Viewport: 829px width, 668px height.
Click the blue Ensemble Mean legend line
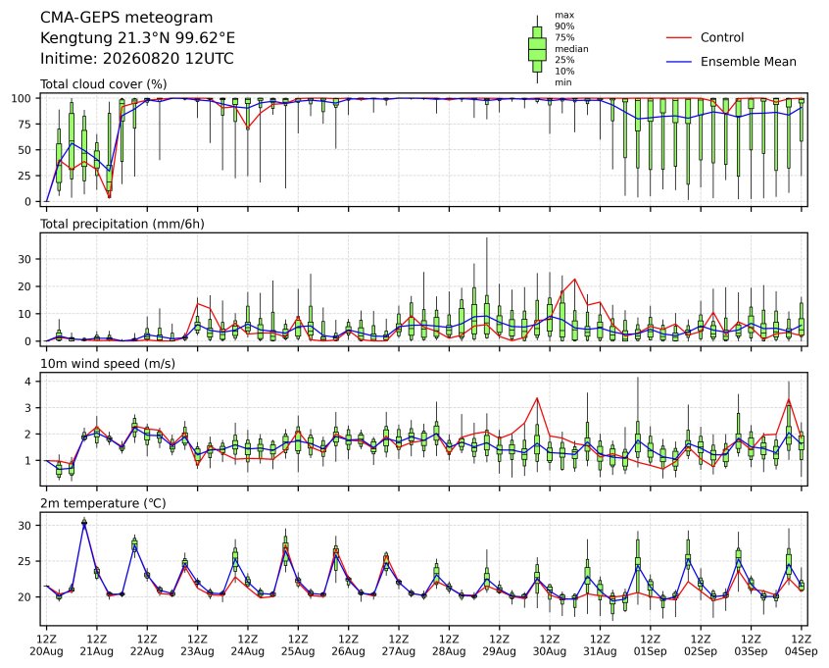pos(679,62)
